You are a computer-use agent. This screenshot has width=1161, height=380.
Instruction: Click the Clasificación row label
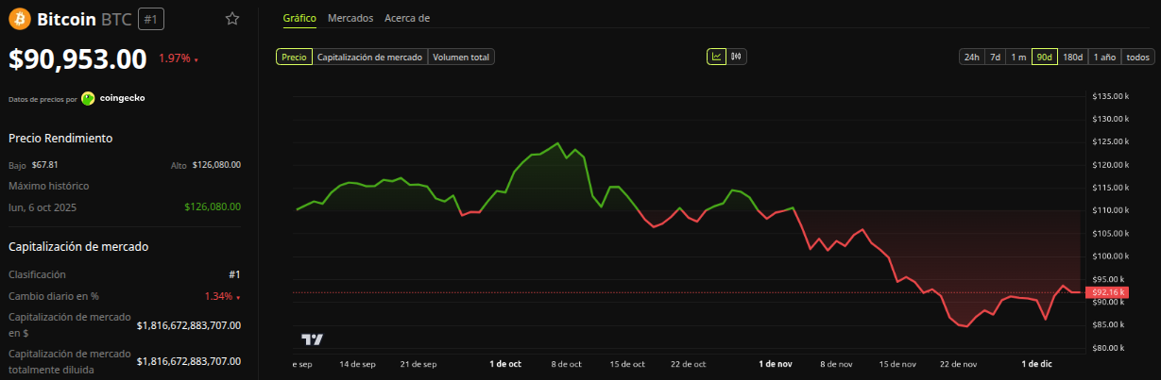coord(37,274)
